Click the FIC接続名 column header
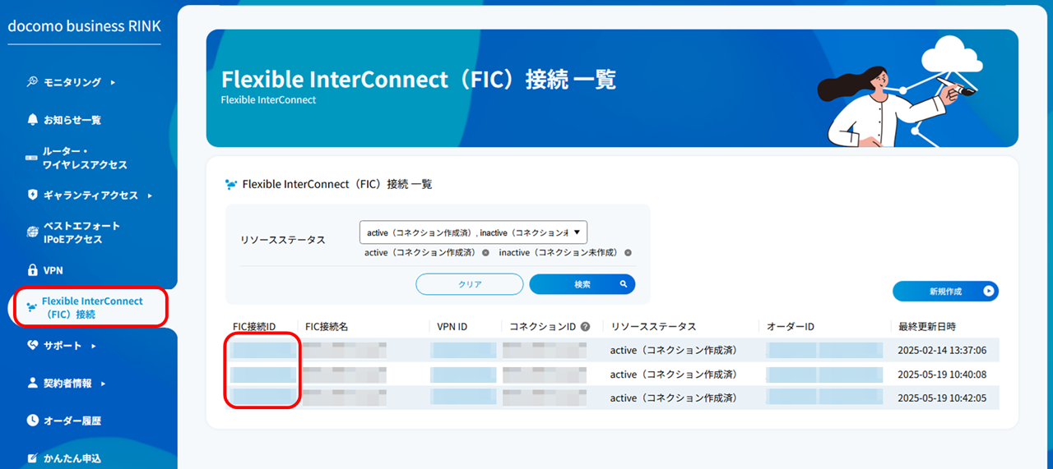The height and width of the screenshot is (469, 1053). pyautogui.click(x=327, y=327)
